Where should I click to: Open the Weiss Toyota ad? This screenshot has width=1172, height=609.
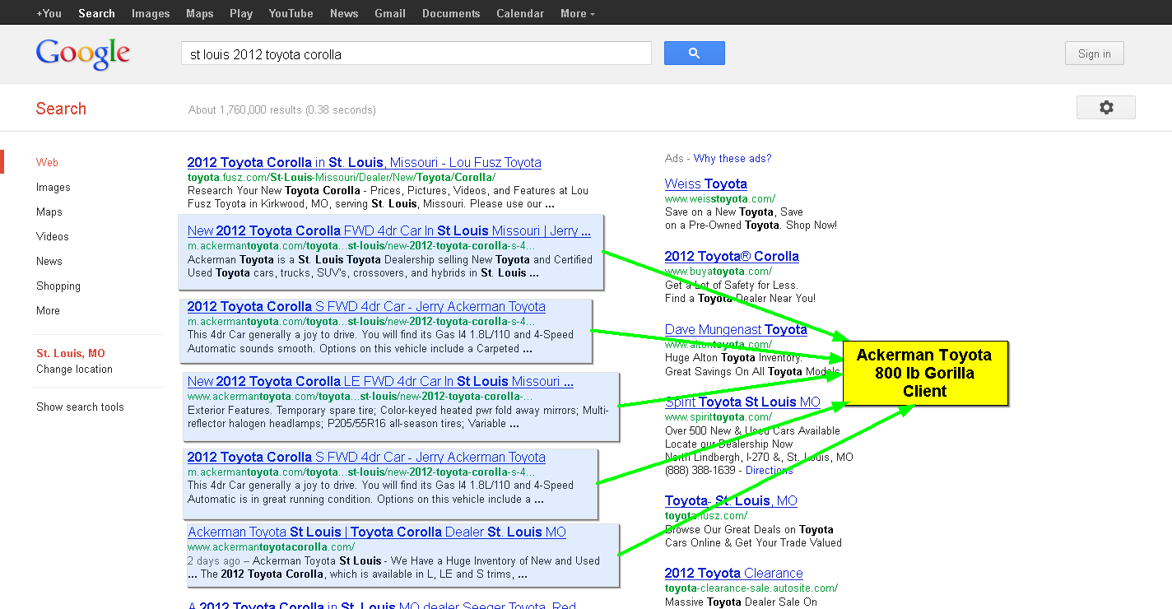[706, 184]
